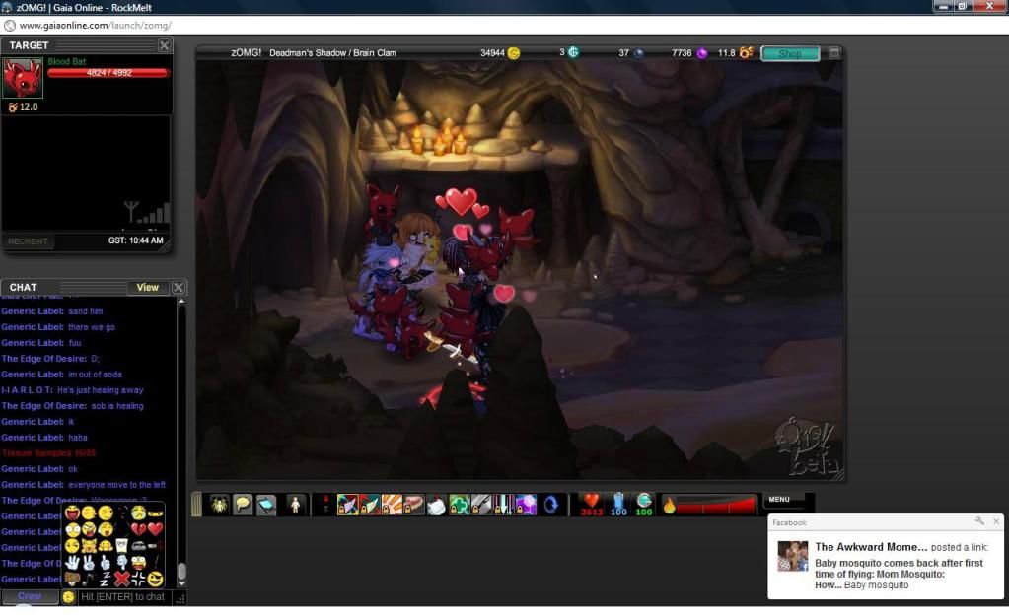Click chat message 'sob is healing'

(117, 406)
